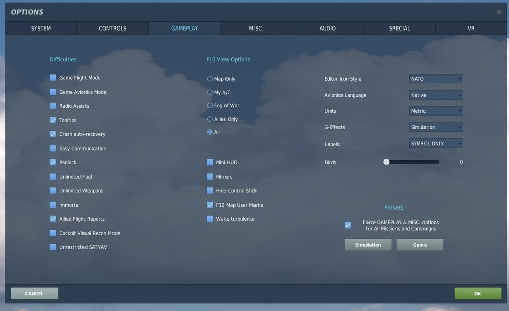This screenshot has width=509, height=311.
Task: Enable Unlimited Fuel
Action: [x=53, y=176]
